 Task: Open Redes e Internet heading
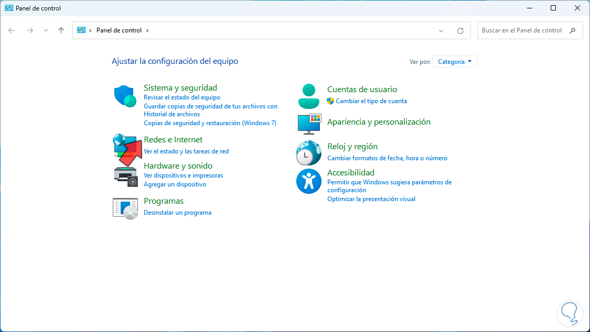[173, 139]
